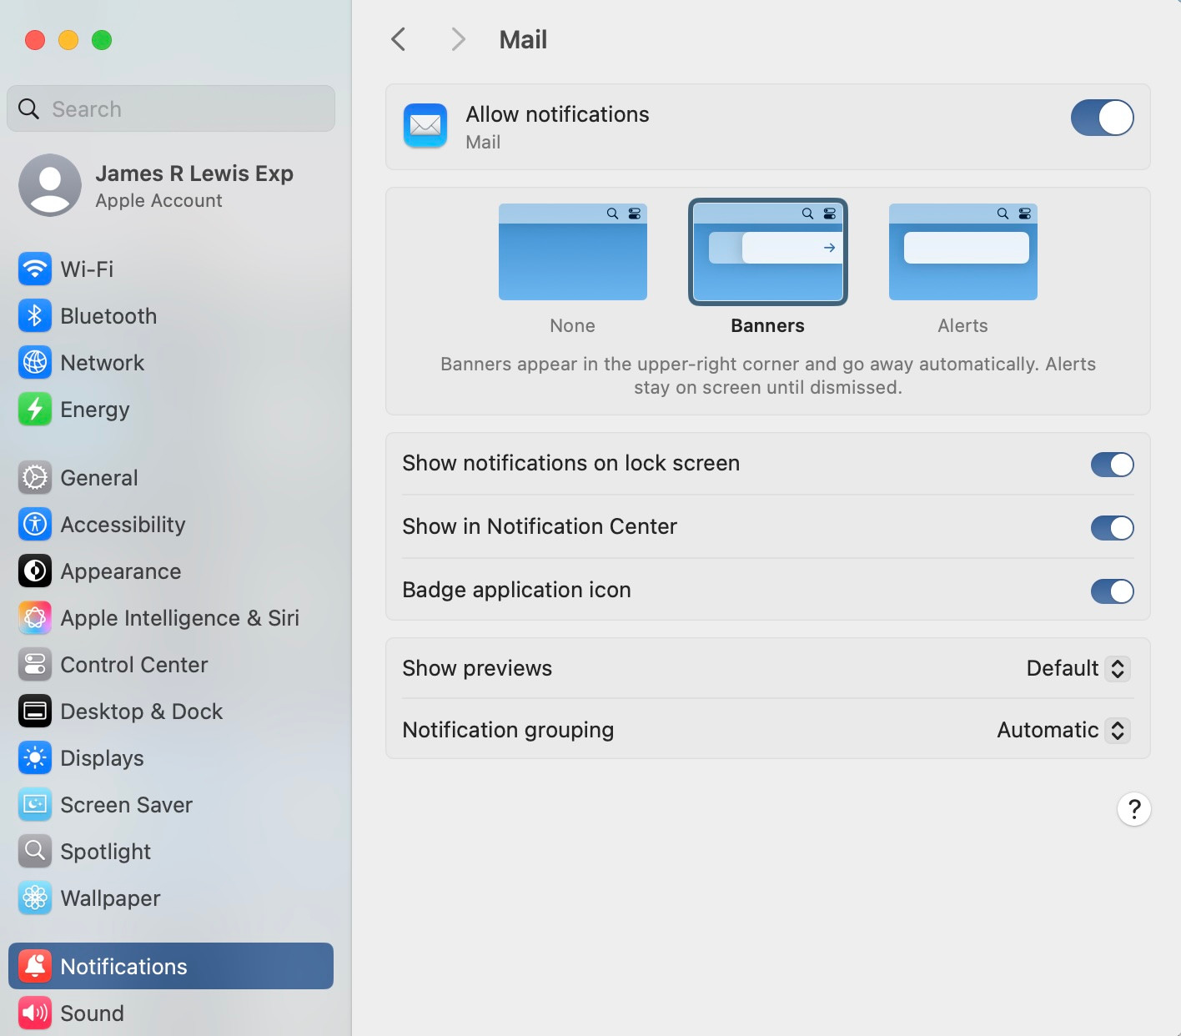Open Screen Saver settings pane
1181x1036 pixels.
click(x=171, y=805)
